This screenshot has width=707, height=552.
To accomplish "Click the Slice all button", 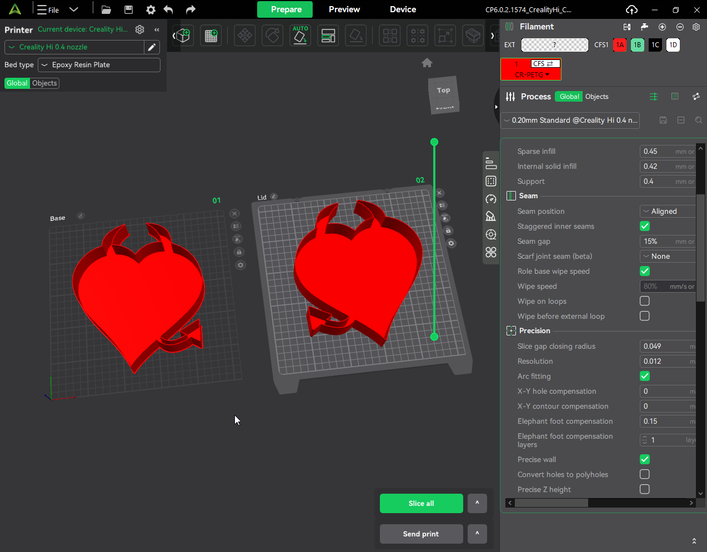I will tap(421, 503).
